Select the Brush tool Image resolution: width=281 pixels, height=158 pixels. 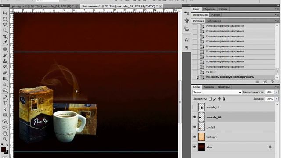(5, 55)
